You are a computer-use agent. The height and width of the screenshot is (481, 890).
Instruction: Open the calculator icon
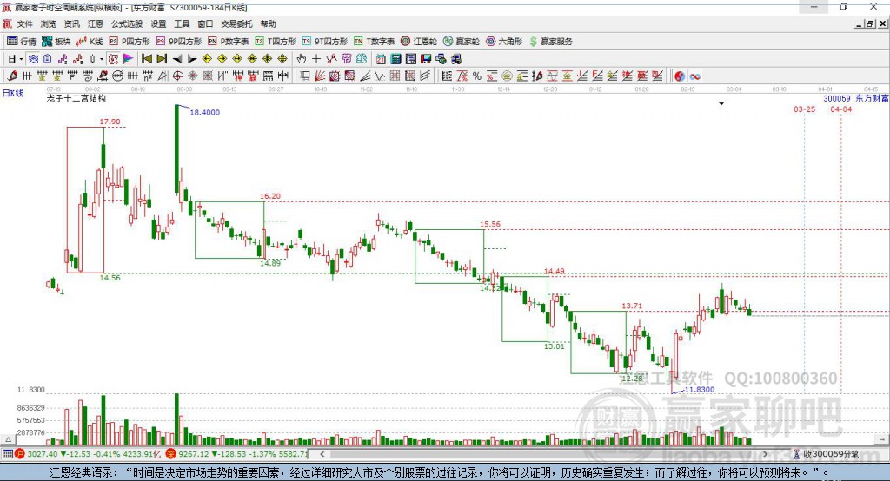pyautogui.click(x=395, y=59)
